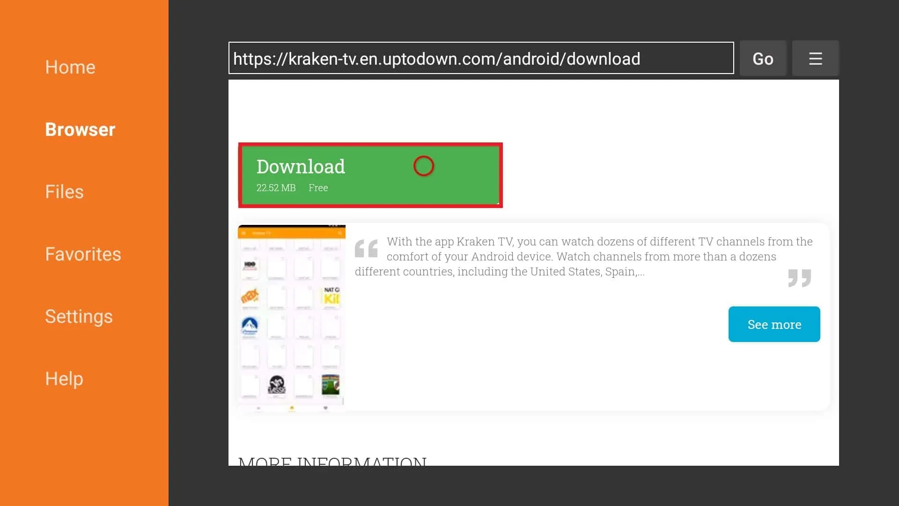Viewport: 899px width, 506px height.
Task: Click the Kraken TV description text
Action: coord(584,256)
